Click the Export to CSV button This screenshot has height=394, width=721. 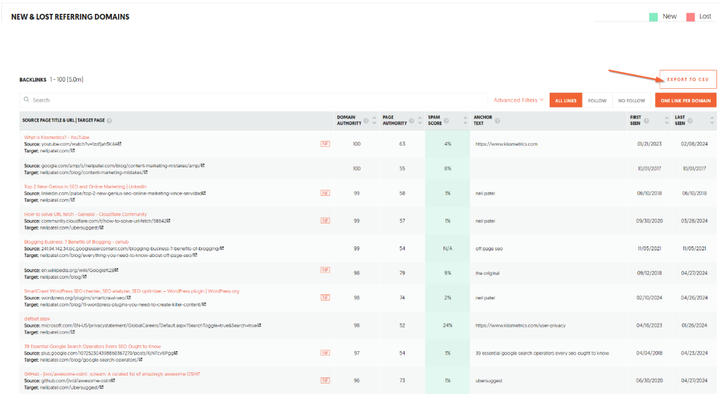tap(687, 80)
